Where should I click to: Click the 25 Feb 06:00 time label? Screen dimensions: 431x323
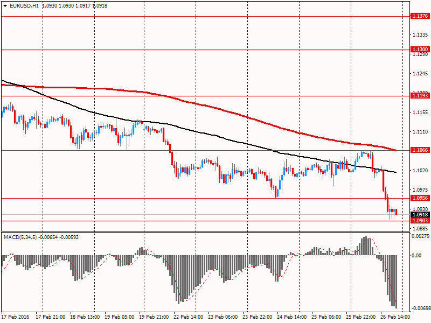[x=326, y=317]
